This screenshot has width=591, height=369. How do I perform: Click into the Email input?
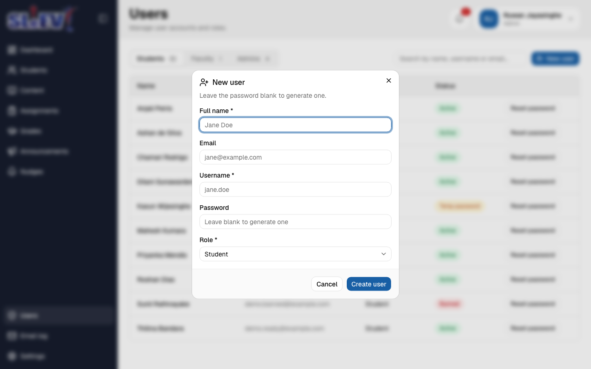coord(295,157)
